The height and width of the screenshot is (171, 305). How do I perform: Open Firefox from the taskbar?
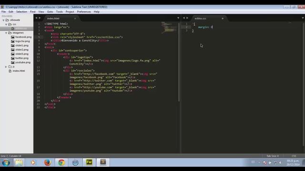pos(47,162)
